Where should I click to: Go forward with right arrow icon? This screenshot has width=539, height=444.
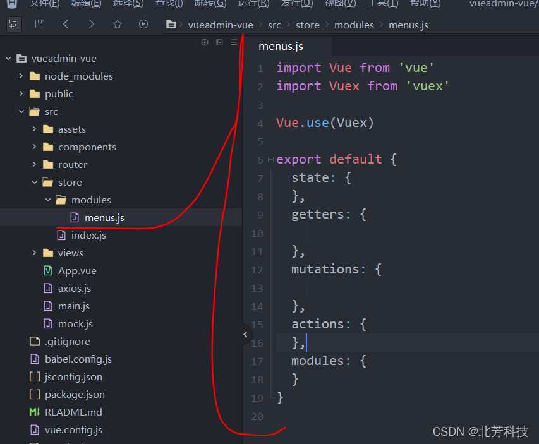(91, 24)
